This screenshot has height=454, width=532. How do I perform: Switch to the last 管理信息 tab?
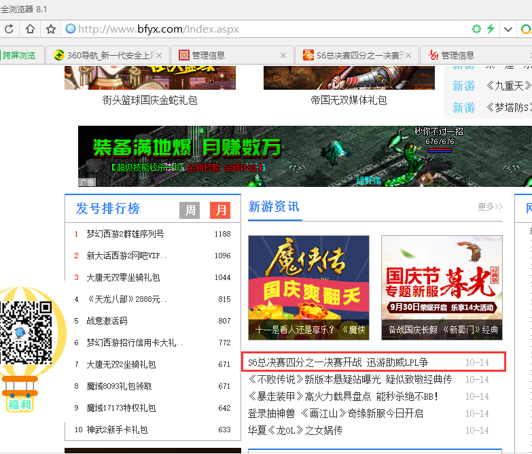(476, 55)
